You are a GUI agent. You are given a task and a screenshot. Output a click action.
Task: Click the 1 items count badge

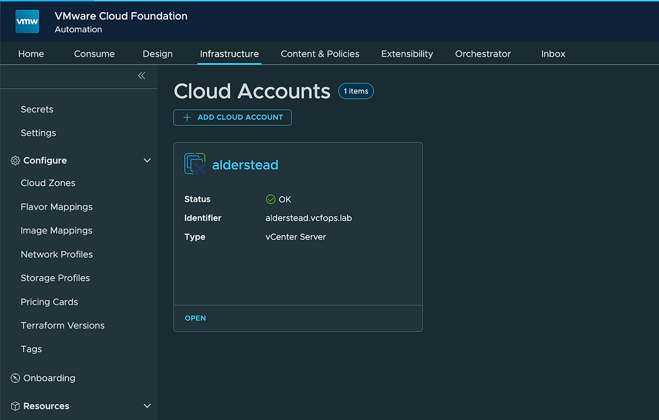point(356,92)
